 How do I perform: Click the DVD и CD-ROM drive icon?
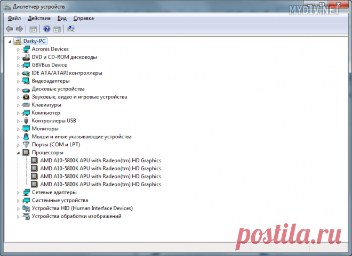click(x=26, y=57)
